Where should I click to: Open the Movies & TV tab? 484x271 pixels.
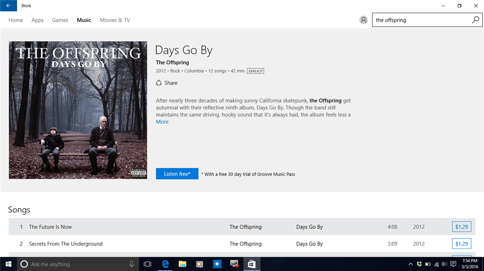[115, 20]
